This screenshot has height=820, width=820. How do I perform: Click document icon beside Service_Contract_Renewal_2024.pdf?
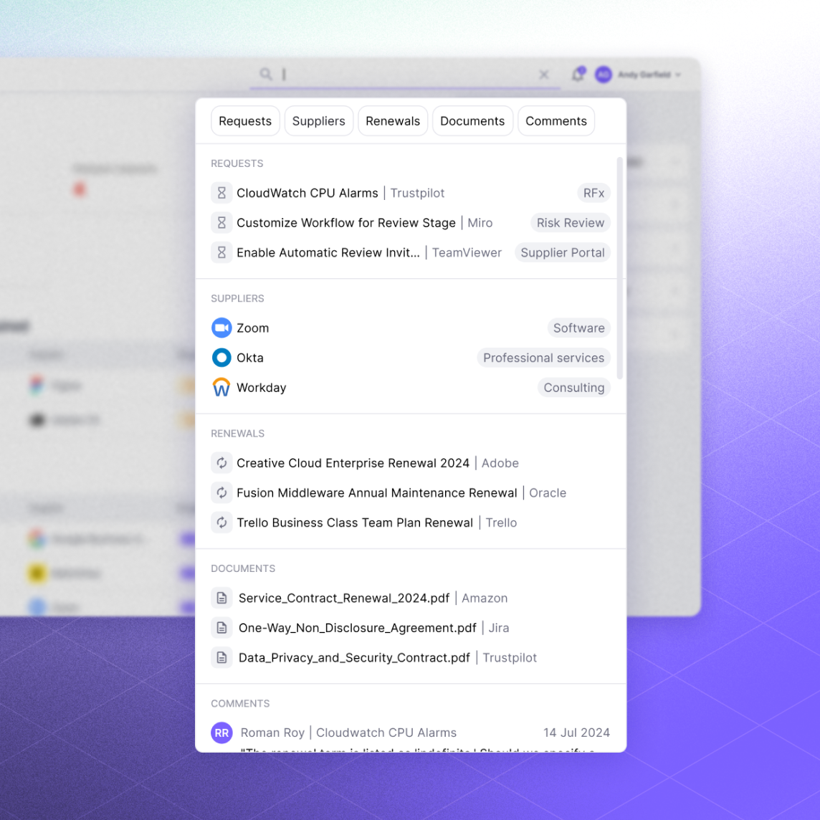tap(221, 598)
